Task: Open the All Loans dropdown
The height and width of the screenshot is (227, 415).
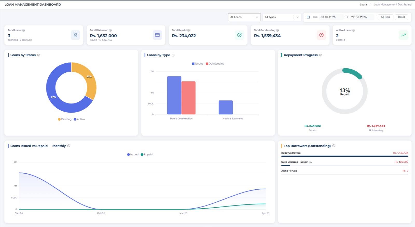Action: pos(244,17)
